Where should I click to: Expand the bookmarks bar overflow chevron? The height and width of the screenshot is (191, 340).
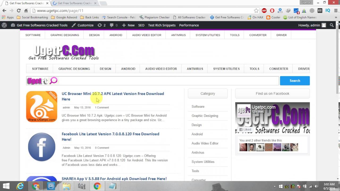pyautogui.click(x=336, y=17)
